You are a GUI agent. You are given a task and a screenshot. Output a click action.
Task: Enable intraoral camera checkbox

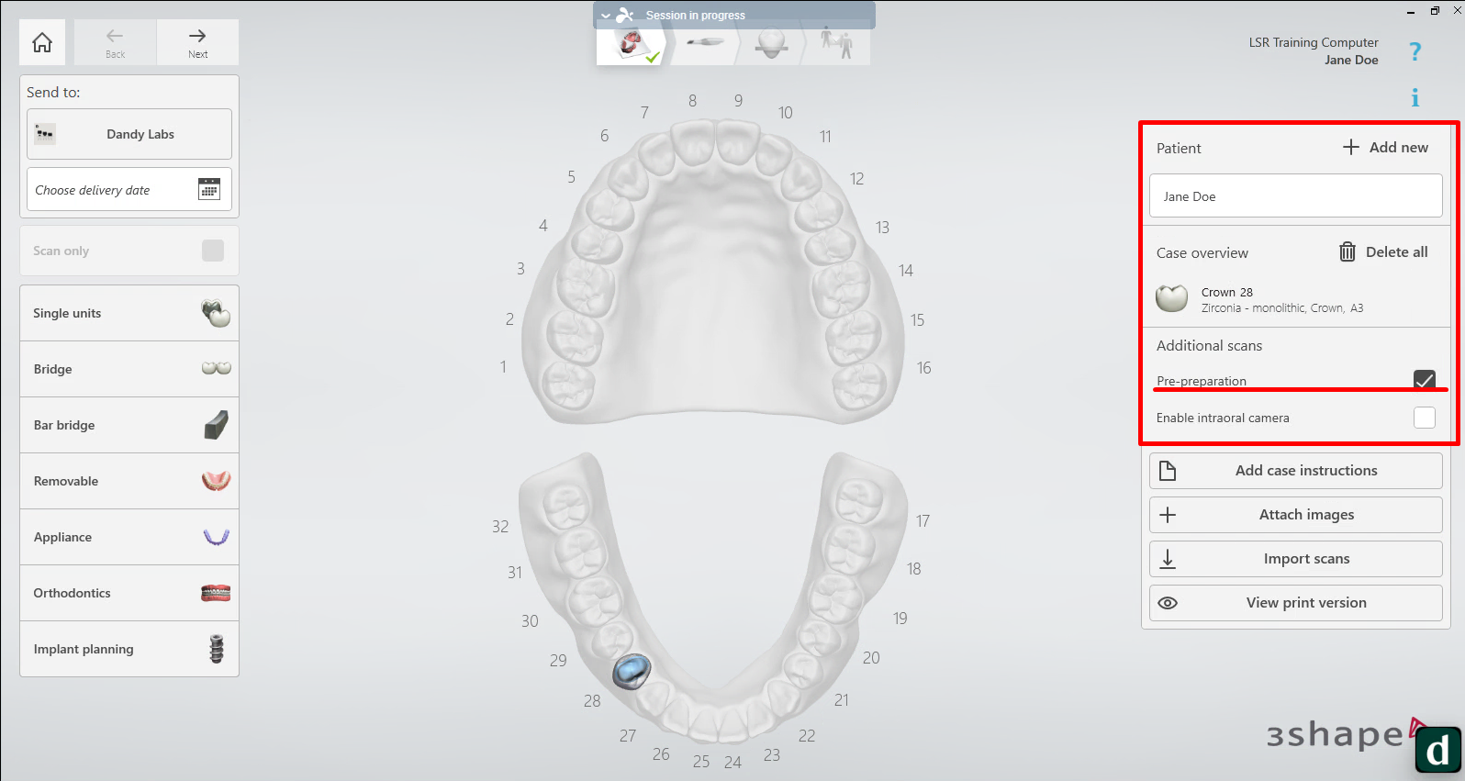(1424, 418)
